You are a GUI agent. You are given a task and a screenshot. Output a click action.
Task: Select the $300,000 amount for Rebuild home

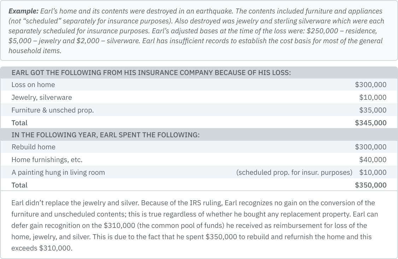coord(370,147)
